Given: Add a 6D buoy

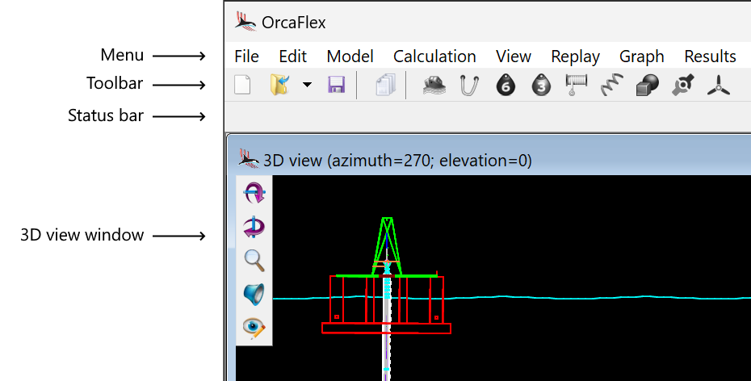Looking at the screenshot, I should pyautogui.click(x=506, y=85).
